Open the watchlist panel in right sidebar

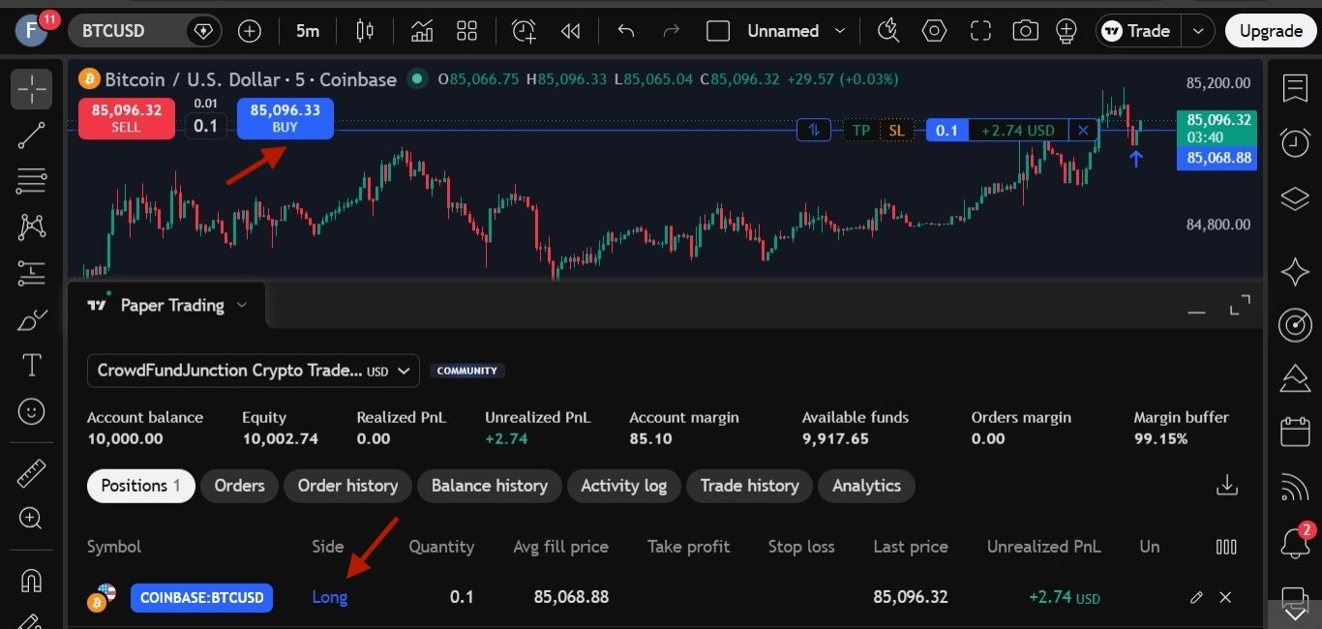(x=1295, y=89)
